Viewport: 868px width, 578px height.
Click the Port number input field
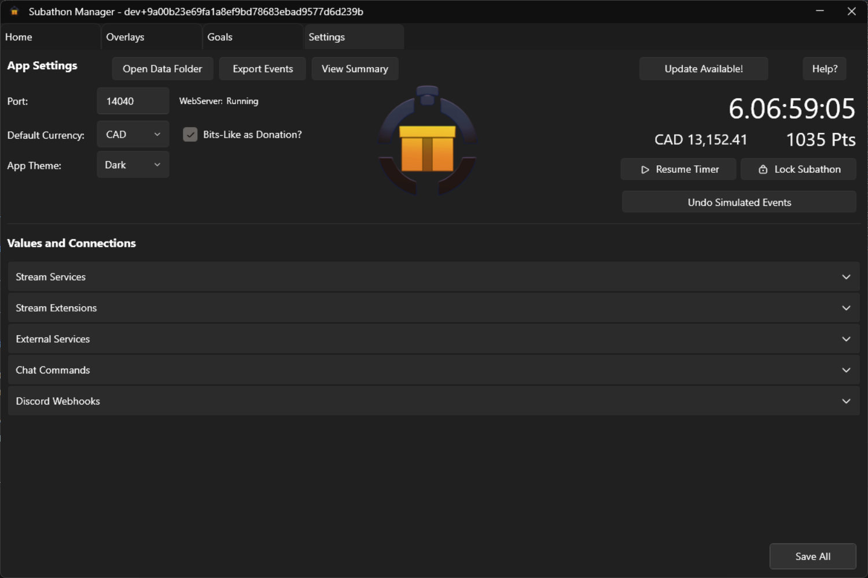(133, 101)
